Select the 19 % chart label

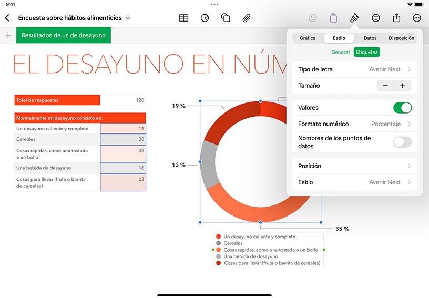coord(179,106)
